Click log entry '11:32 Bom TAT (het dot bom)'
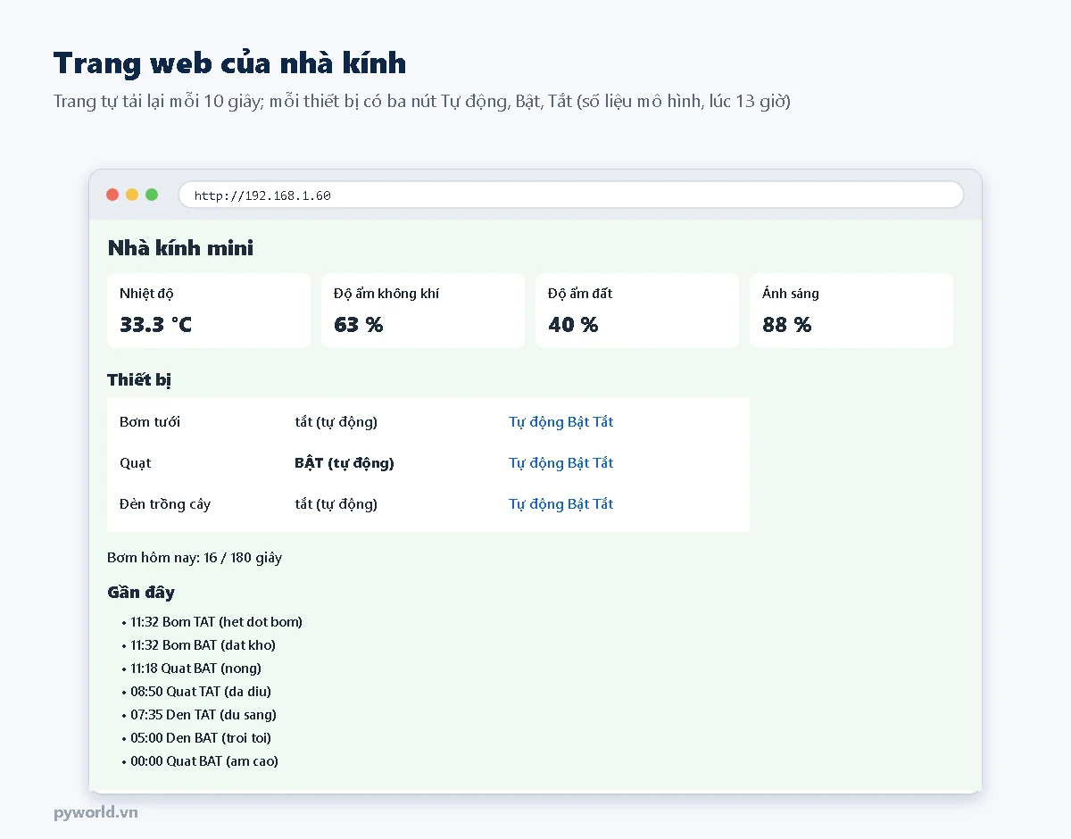 pos(216,622)
